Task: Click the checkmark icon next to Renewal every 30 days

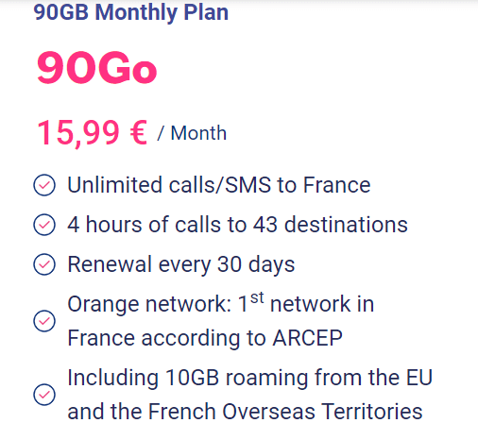Action: coord(44,264)
